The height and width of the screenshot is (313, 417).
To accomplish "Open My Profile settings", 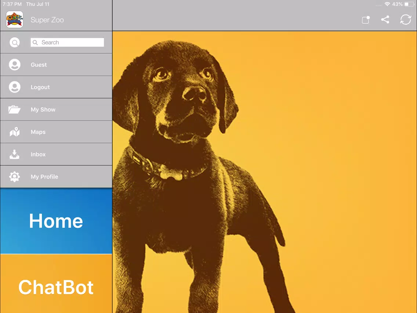I will click(56, 176).
